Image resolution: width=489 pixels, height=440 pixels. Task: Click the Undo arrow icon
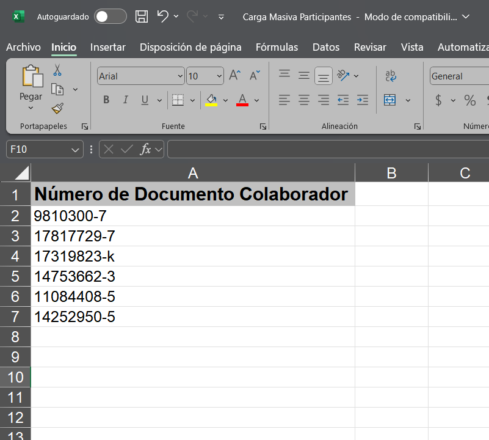162,16
